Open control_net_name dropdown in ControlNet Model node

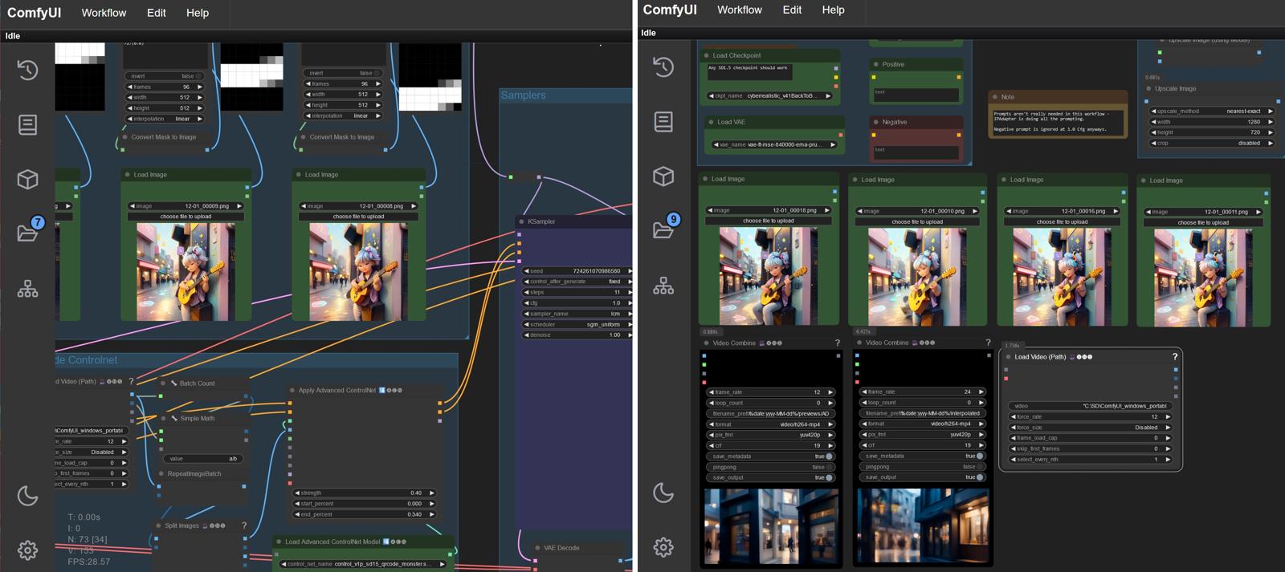363,564
